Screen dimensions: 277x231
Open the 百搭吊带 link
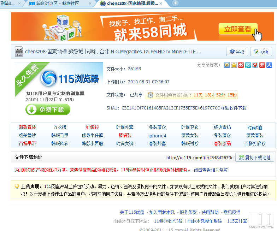pyautogui.click(x=28, y=143)
